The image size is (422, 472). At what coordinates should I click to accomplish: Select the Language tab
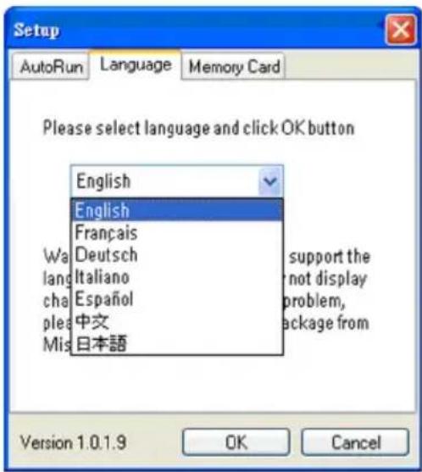pyautogui.click(x=136, y=64)
